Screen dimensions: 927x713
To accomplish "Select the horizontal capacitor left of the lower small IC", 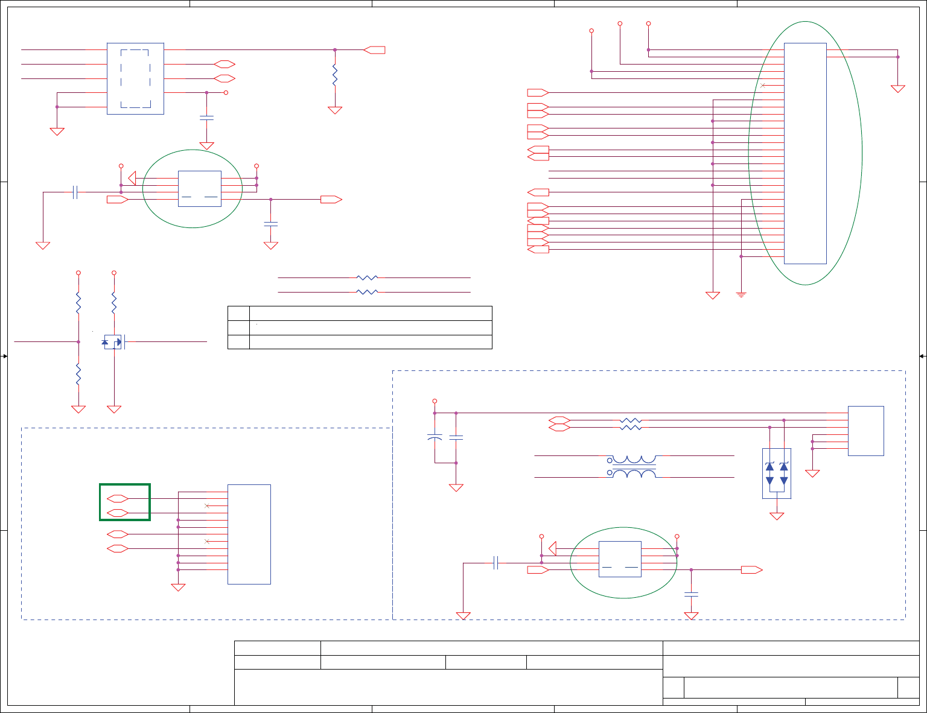I will [x=495, y=563].
